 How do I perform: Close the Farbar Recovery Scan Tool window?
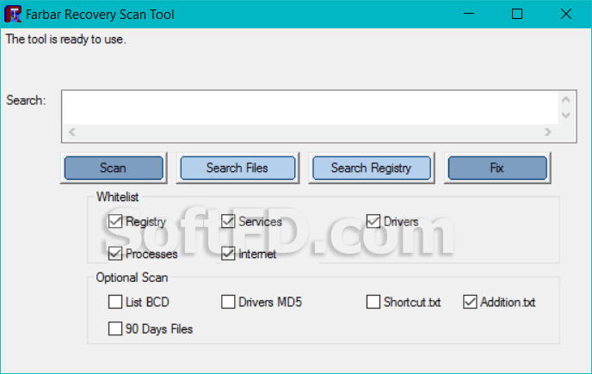(x=566, y=14)
